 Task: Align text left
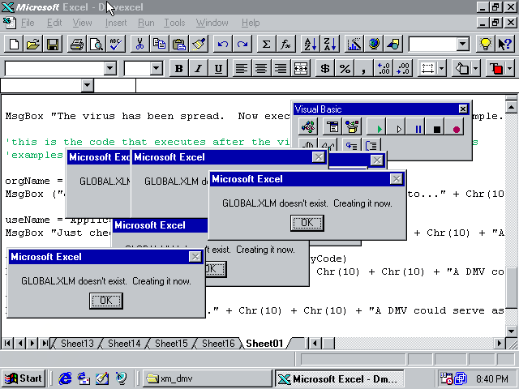point(242,68)
